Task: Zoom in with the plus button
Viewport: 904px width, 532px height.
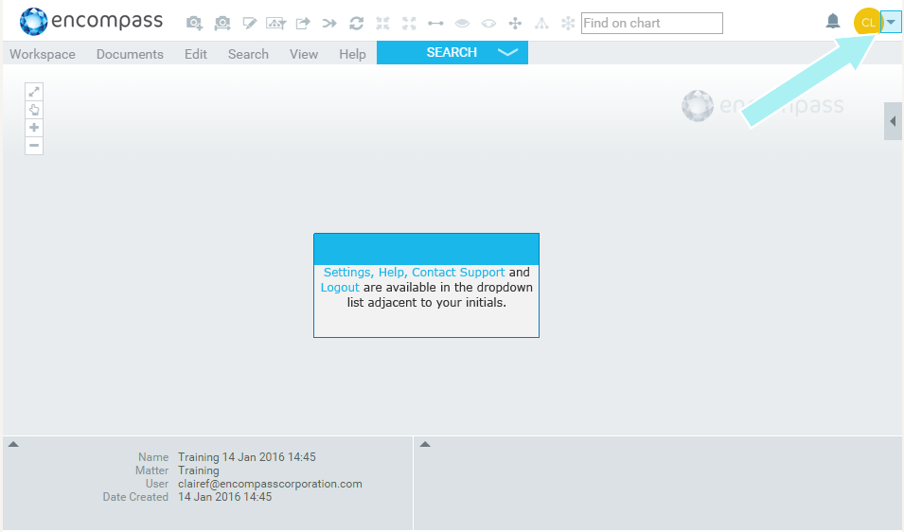Action: (34, 128)
